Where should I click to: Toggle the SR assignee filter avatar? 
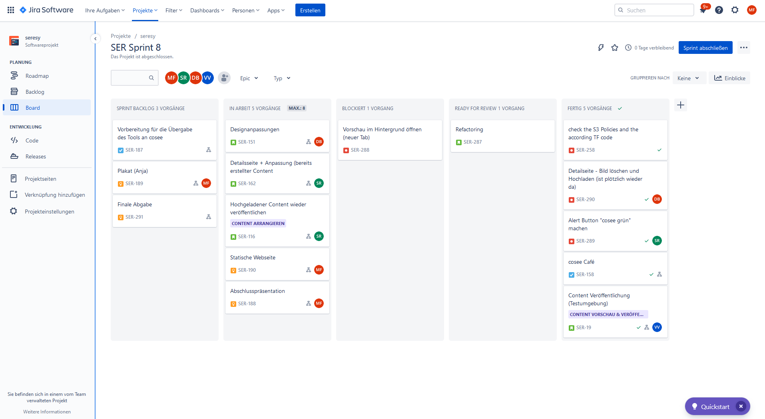click(183, 78)
